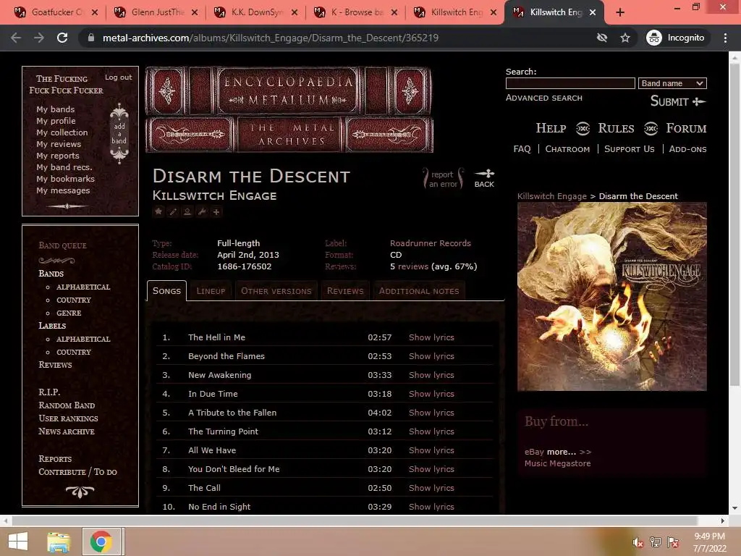Click the wrench tools icon under the album title
Screen dimensions: 741x556
point(202,212)
